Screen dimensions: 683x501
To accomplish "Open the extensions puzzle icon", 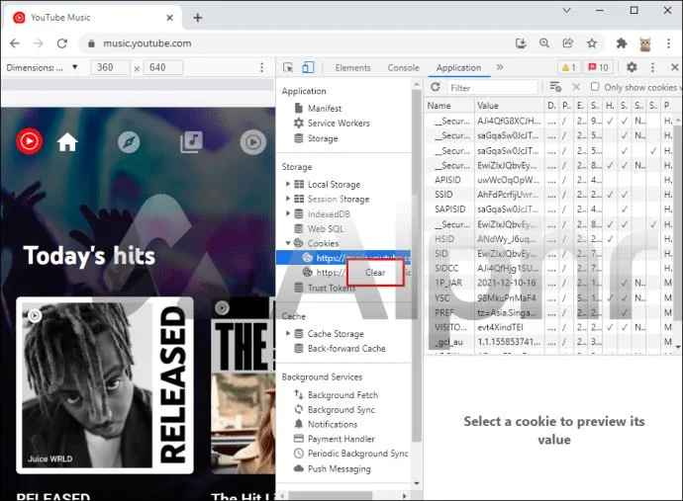I will (x=622, y=43).
